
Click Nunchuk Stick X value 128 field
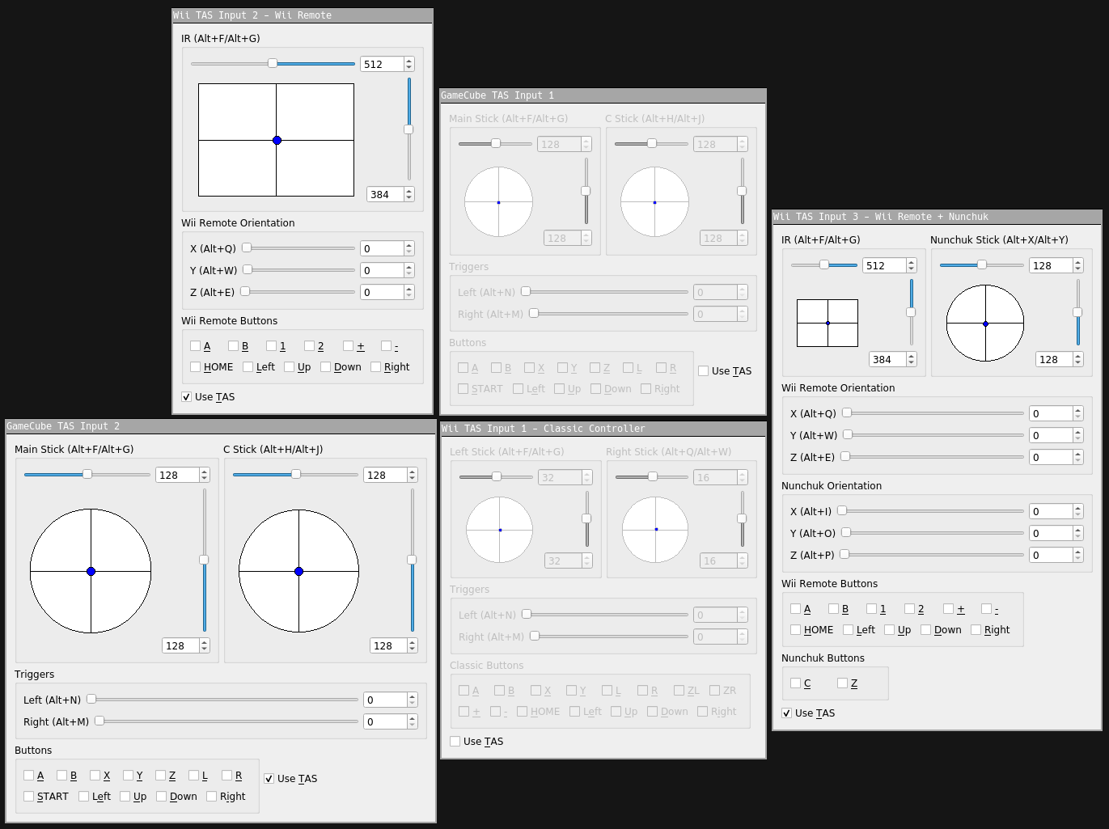coord(1056,265)
